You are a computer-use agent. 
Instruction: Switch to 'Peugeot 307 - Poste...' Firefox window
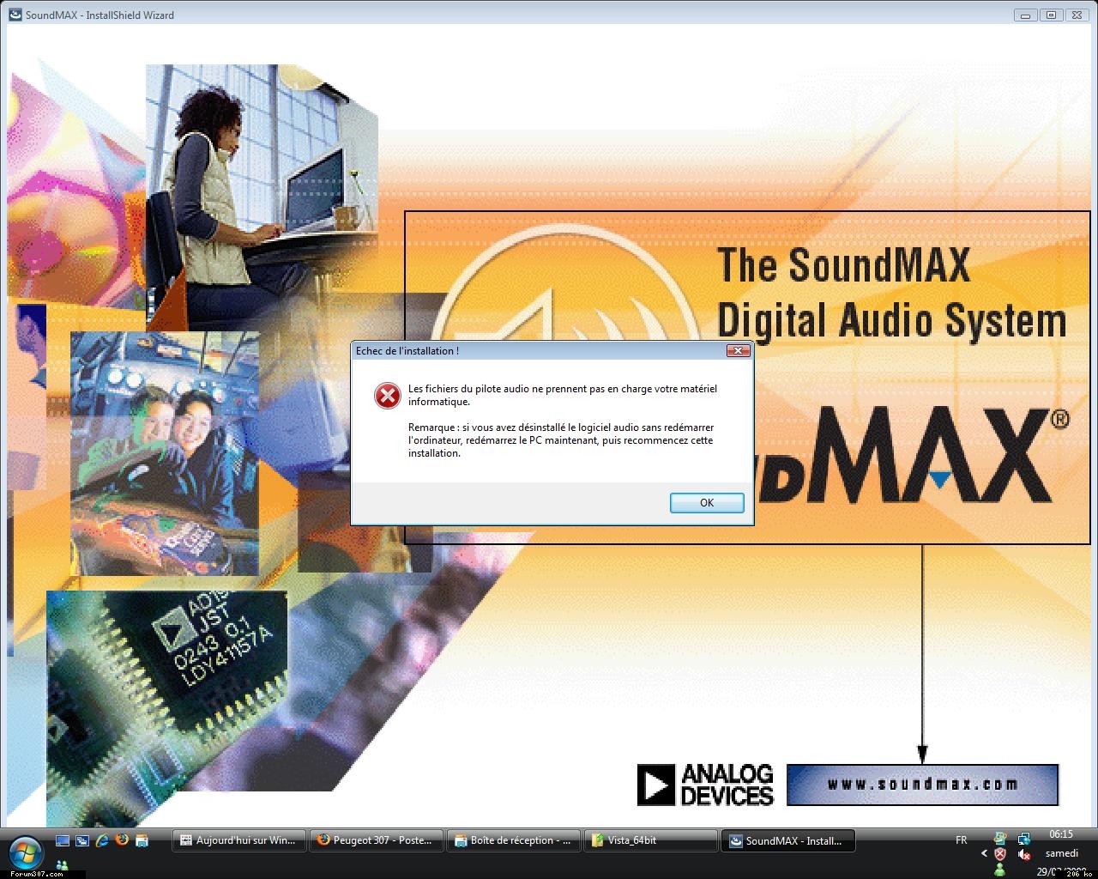coord(376,840)
